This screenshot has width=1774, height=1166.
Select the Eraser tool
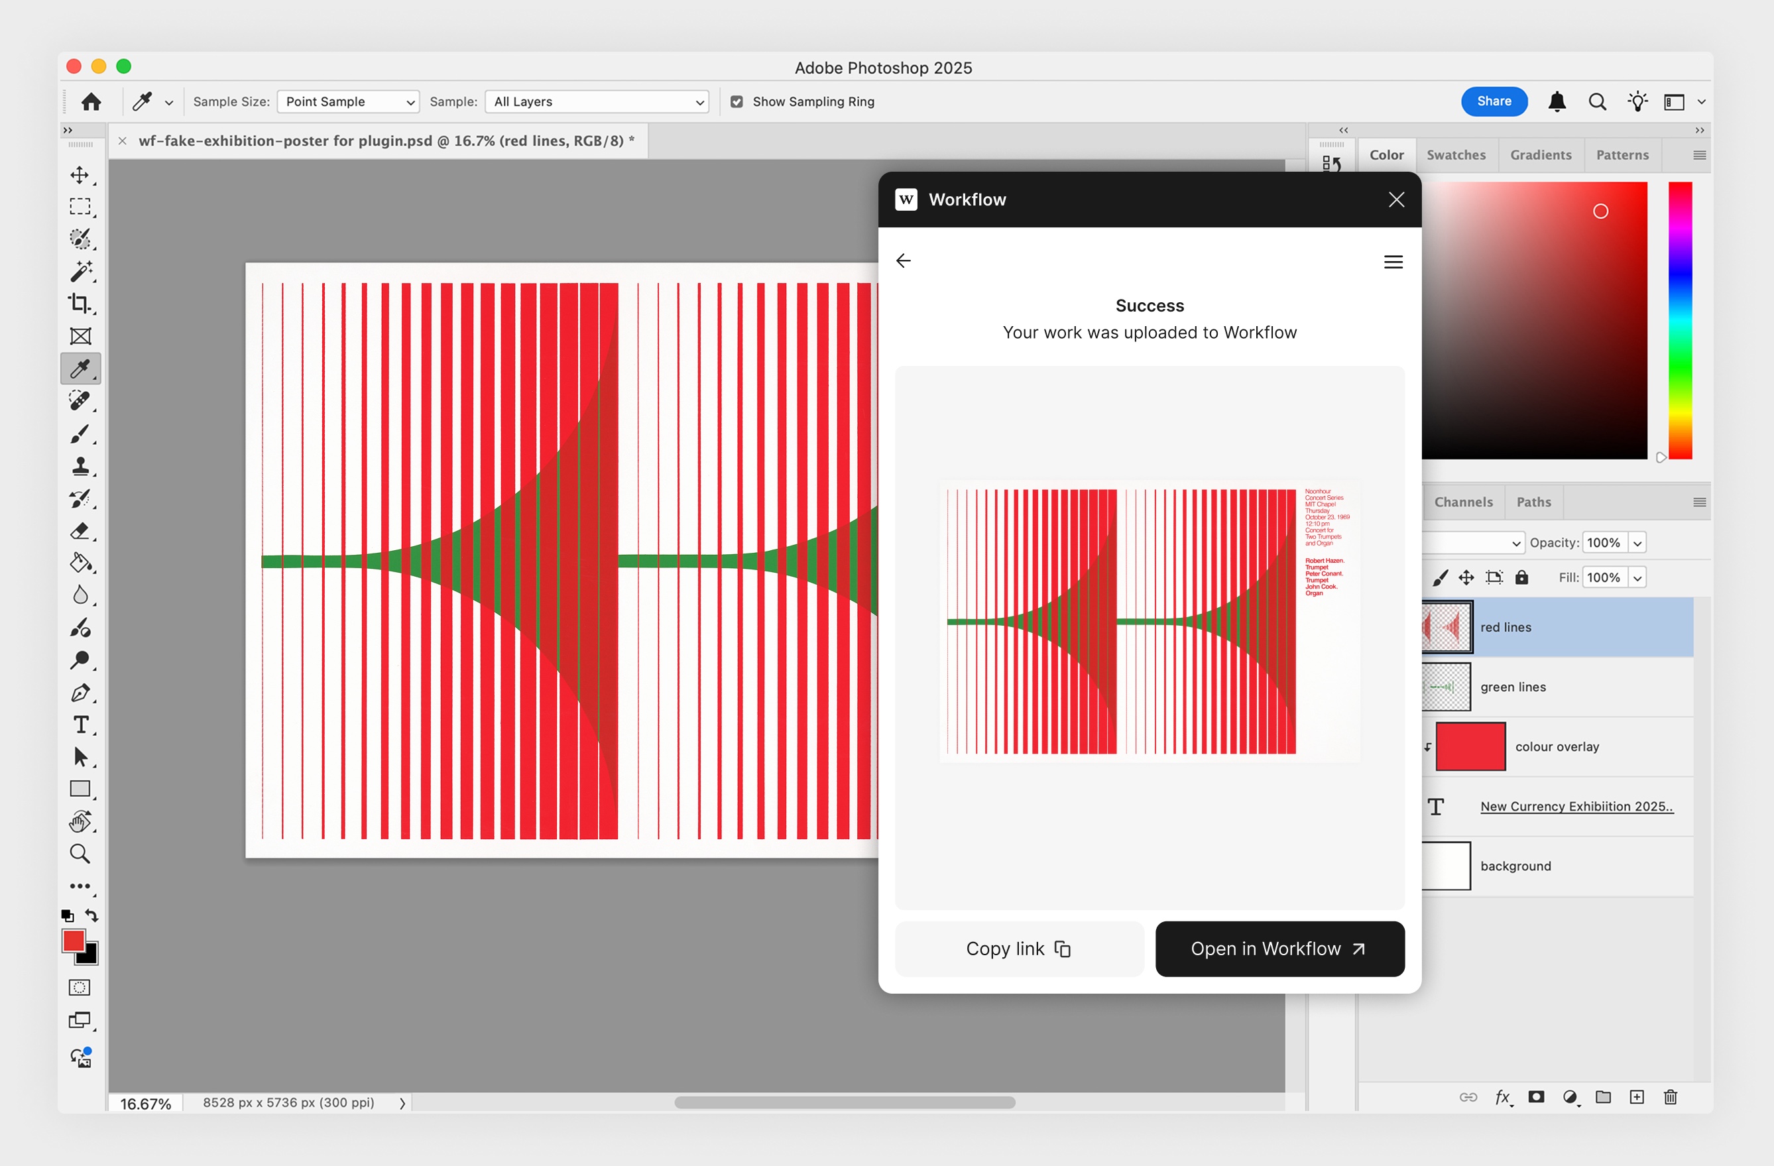(80, 531)
